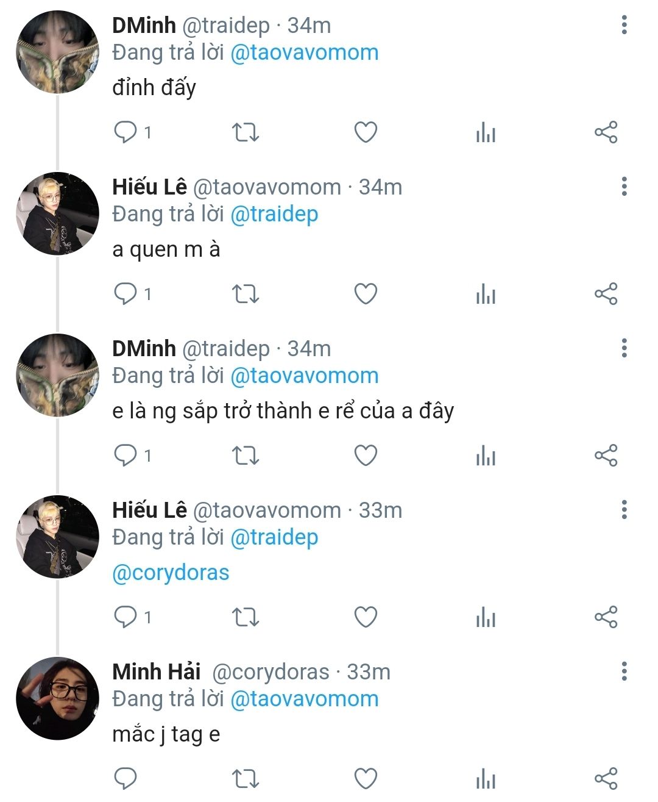Image resolution: width=658 pixels, height=802 pixels.
Task: Retweet Hiếu Lê's "a quen m à" reply
Action: click(x=246, y=294)
